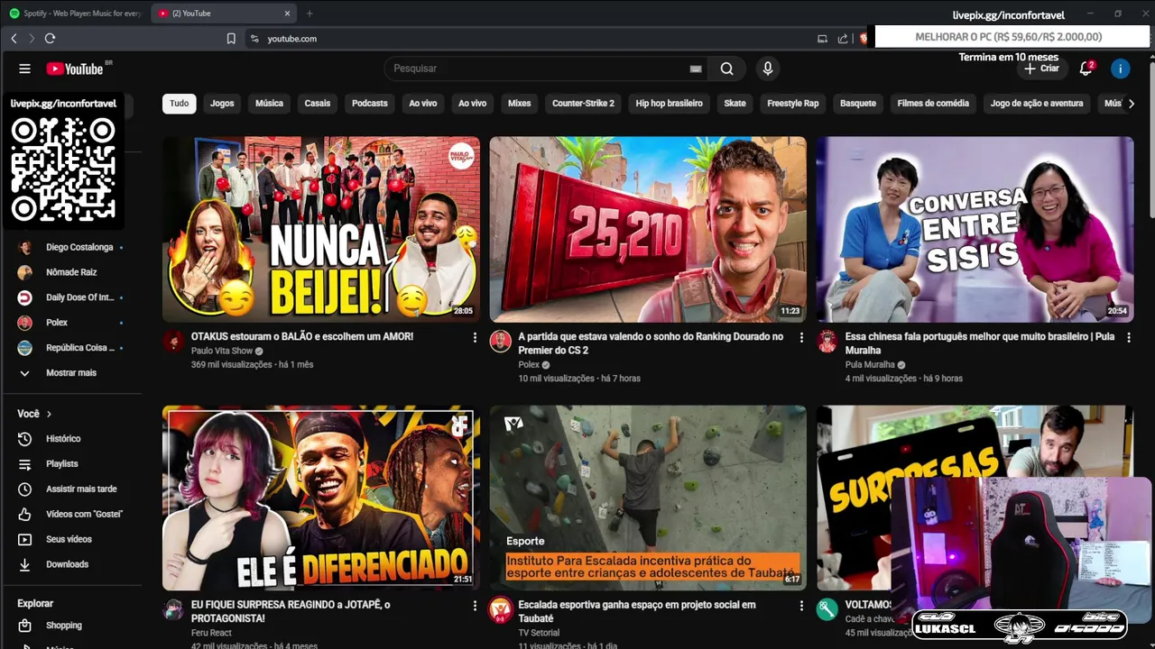Switch to the Spotify Web Player tab

(x=75, y=14)
